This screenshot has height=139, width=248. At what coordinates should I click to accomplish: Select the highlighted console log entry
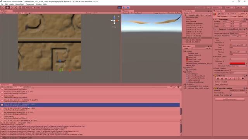pyautogui.click(x=90, y=105)
